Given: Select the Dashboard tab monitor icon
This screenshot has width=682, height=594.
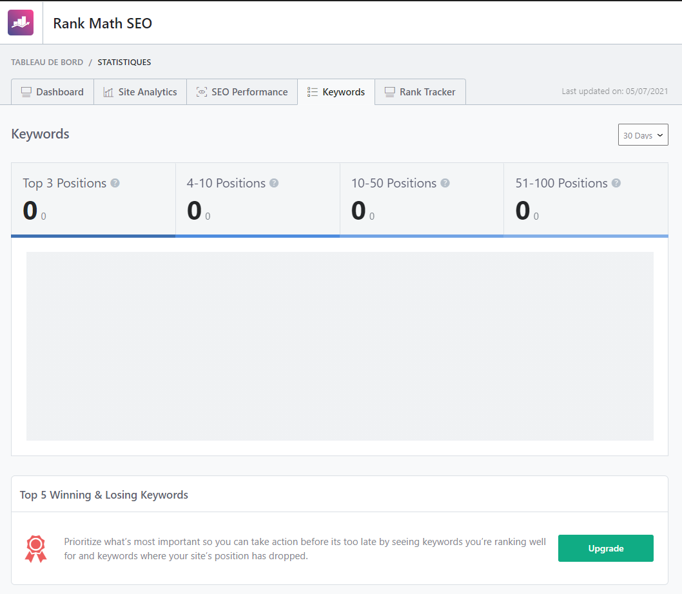Looking at the screenshot, I should [x=26, y=91].
